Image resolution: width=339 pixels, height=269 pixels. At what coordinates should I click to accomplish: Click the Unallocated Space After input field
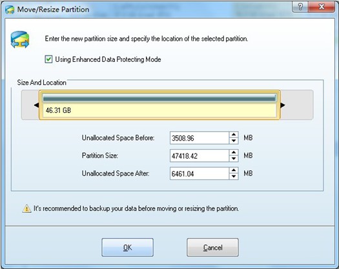[x=200, y=174]
